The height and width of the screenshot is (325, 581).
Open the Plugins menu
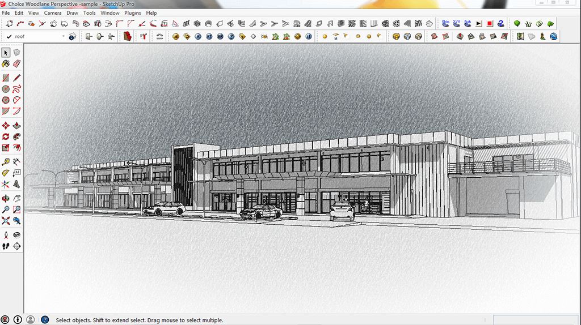click(133, 12)
